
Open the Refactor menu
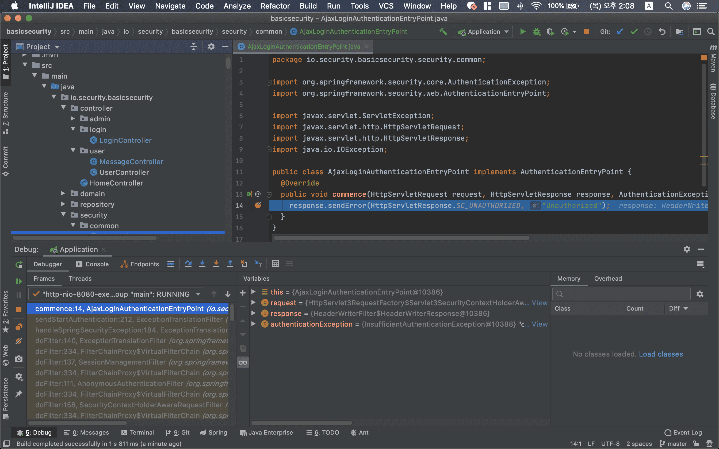[275, 6]
